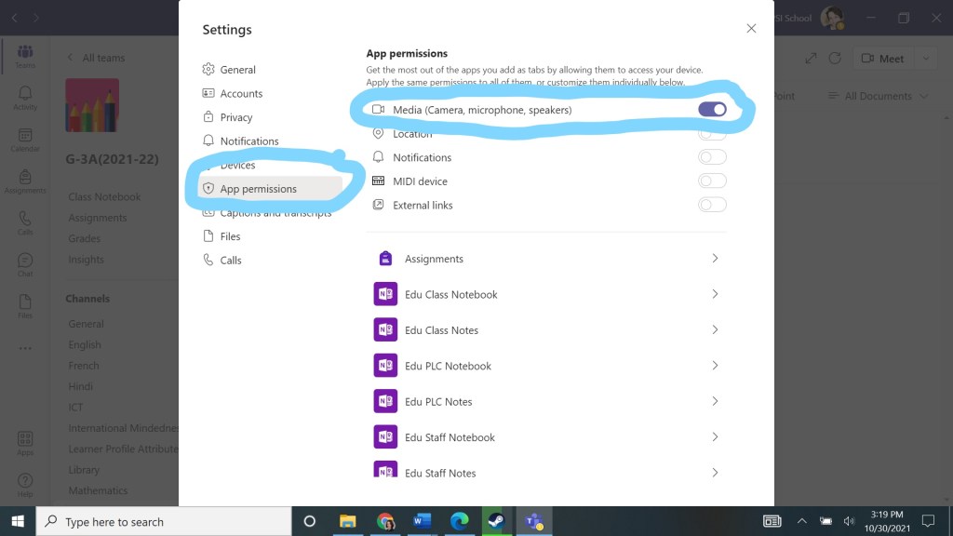Open the Apps icon in sidebar
Image resolution: width=953 pixels, height=536 pixels.
pyautogui.click(x=25, y=442)
